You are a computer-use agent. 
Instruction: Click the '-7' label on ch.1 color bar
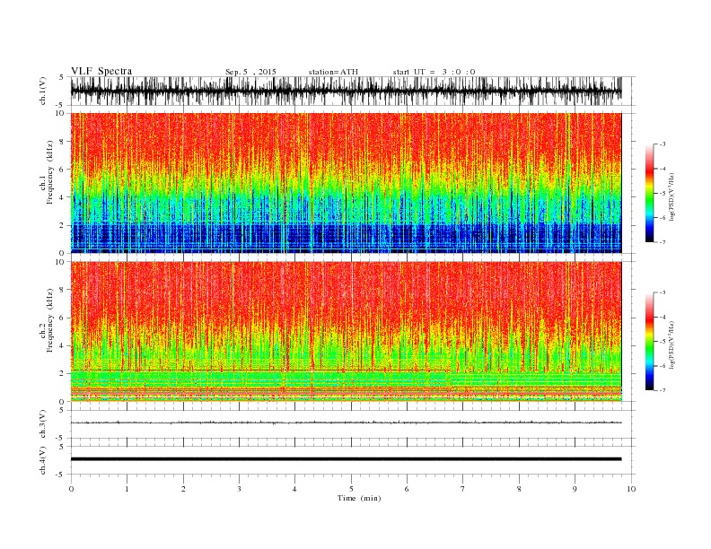662,242
